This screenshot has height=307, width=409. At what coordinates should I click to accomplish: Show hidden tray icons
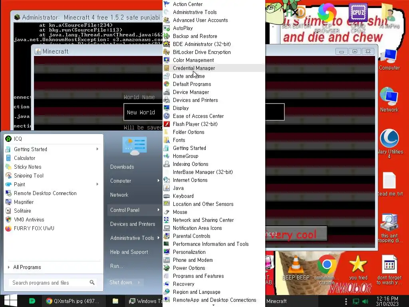click(x=346, y=301)
